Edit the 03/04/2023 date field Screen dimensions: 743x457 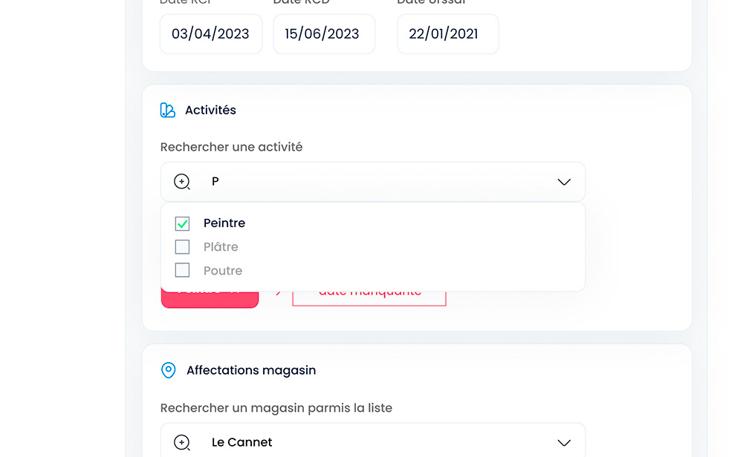210,34
